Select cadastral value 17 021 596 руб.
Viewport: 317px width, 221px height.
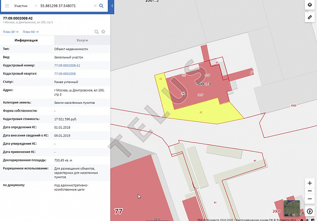tap(66, 119)
